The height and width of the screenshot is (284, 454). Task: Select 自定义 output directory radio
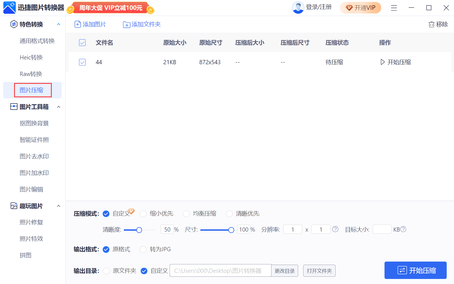[x=144, y=271]
